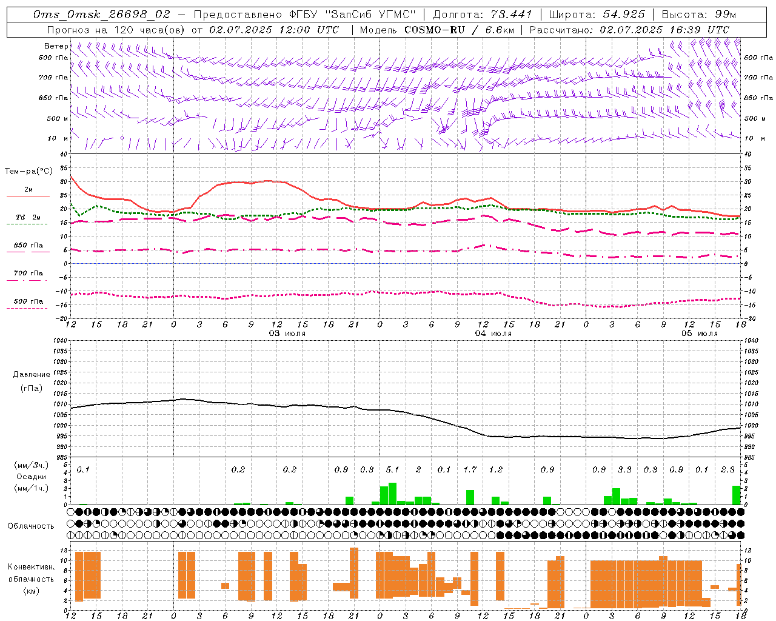This screenshot has height=621, width=776.
Task: Click the elevation label Высота: 99м
Action: pyautogui.click(x=699, y=14)
